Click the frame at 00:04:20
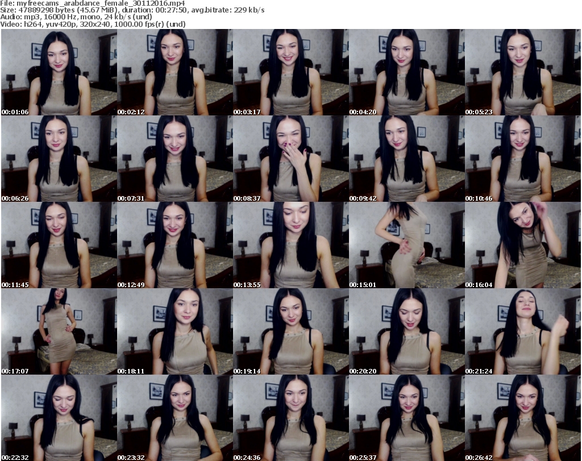Image resolution: width=582 pixels, height=461 pixels. pos(407,72)
